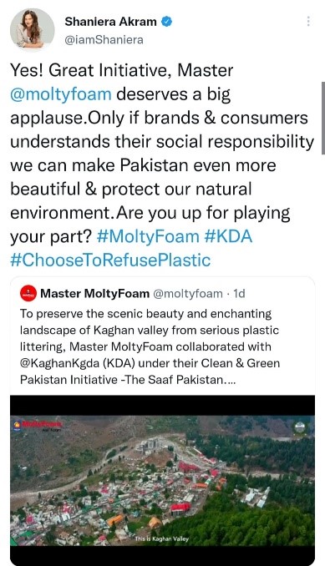The image size is (325, 566).
Task: Open Master MoltyFoam quoted account name
Action: (94, 294)
